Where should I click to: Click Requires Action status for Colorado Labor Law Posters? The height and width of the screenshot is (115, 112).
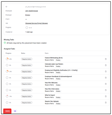click(x=27, y=65)
